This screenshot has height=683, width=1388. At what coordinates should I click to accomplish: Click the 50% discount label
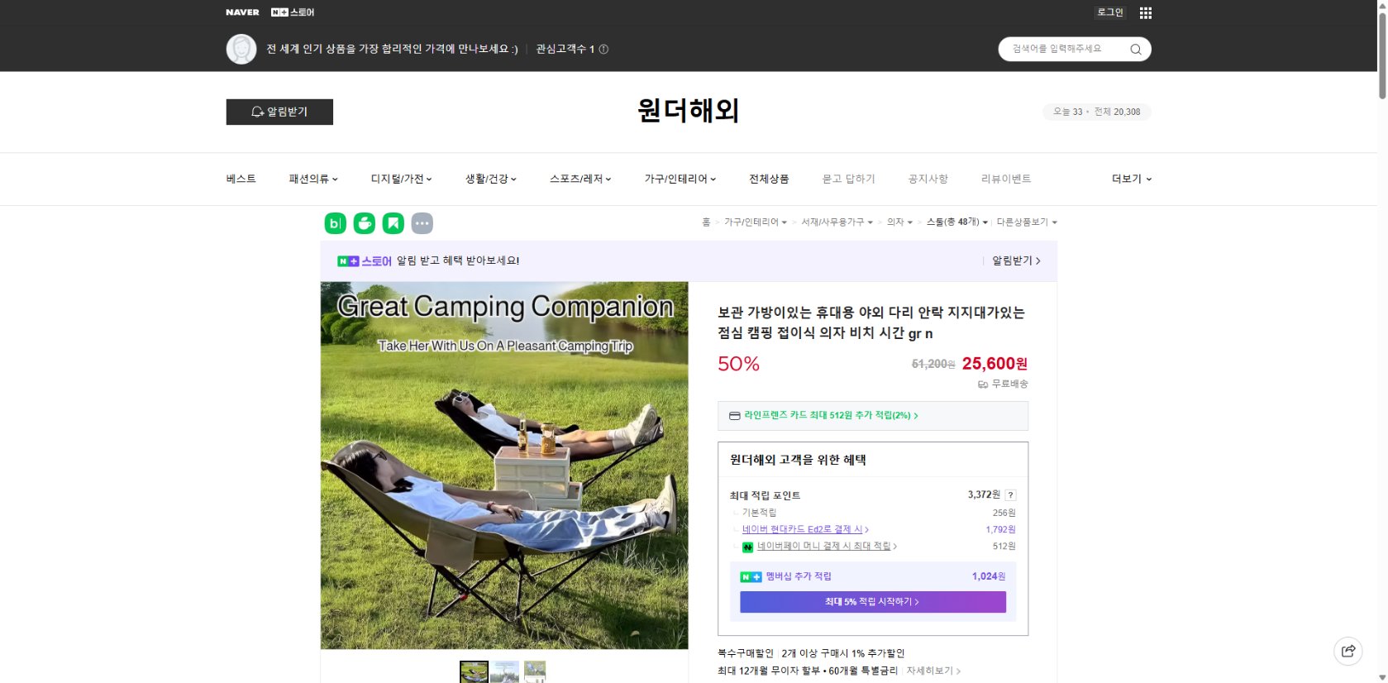(x=738, y=364)
